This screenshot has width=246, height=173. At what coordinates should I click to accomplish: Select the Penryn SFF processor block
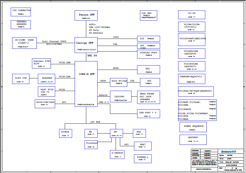[86, 15]
